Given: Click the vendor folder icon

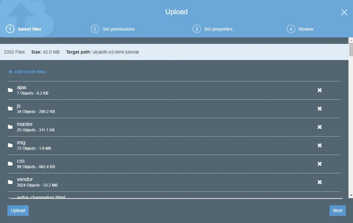Looking at the screenshot, I should pos(10,182).
